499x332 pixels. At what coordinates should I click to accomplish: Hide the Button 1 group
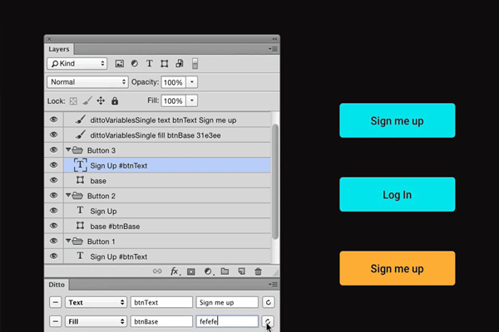(53, 241)
